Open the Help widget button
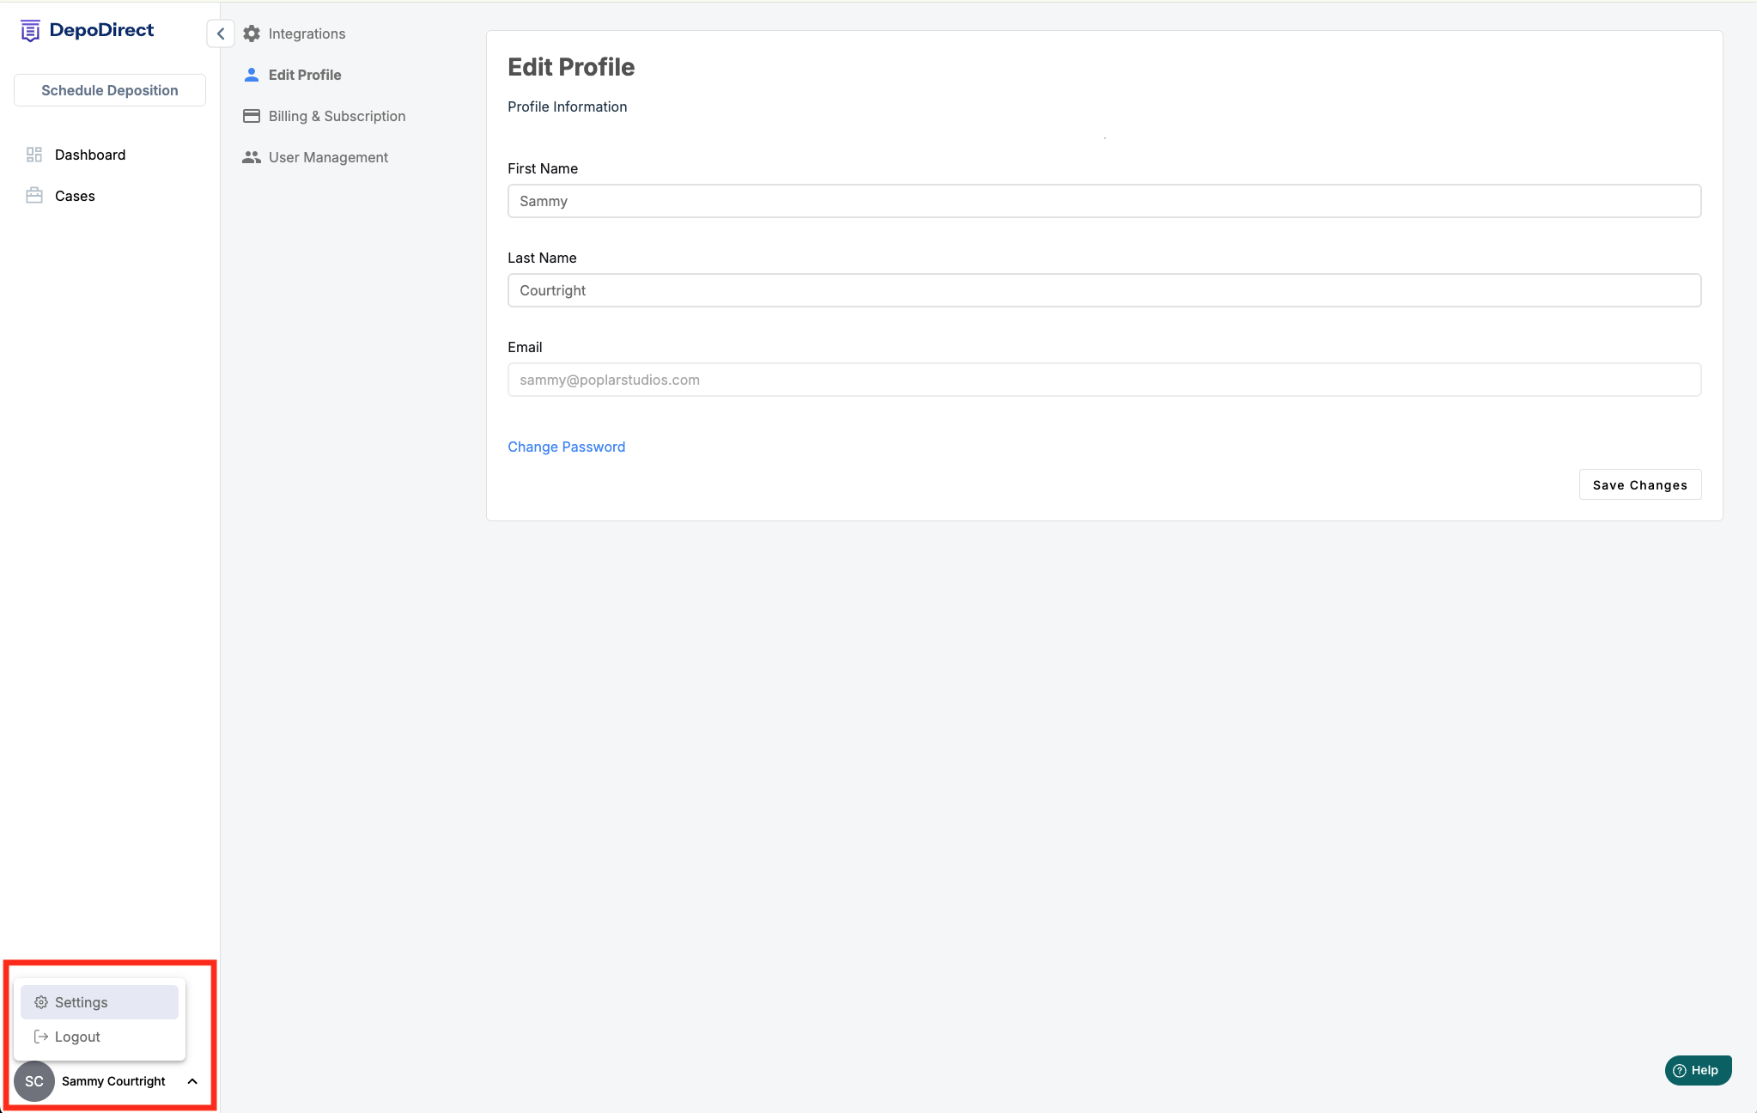Image resolution: width=1757 pixels, height=1113 pixels. (x=1697, y=1070)
